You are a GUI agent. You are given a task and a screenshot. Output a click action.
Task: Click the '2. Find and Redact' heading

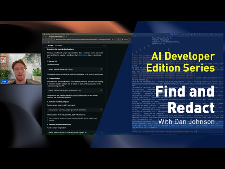[x=53, y=78]
